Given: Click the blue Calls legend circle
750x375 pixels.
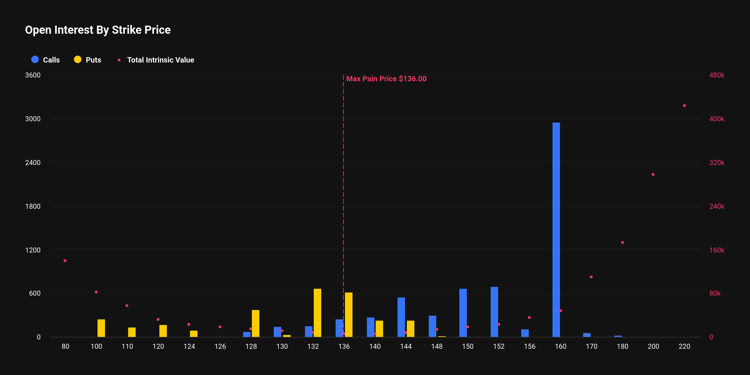Looking at the screenshot, I should coord(35,59).
